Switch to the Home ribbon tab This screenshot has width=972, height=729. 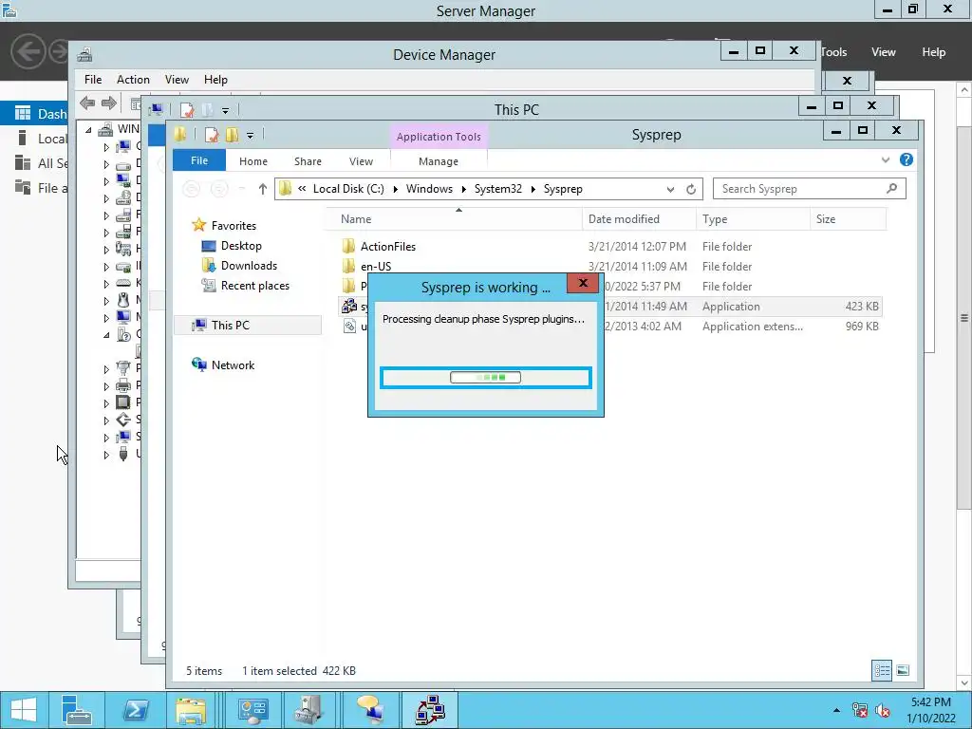[x=252, y=161]
